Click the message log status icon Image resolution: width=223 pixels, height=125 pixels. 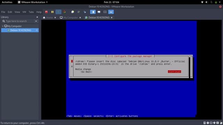[x=221, y=123]
